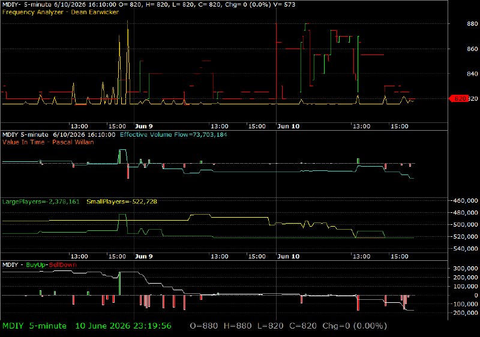Image resolution: width=480 pixels, height=337 pixels.
Task: Click the -540,000 axis value
Action: [465, 249]
